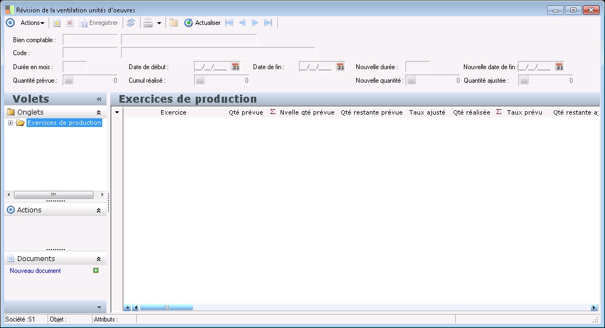This screenshot has width=605, height=328.
Task: Minimize the Révision de la ventilation window
Action: pyautogui.click(x=556, y=10)
